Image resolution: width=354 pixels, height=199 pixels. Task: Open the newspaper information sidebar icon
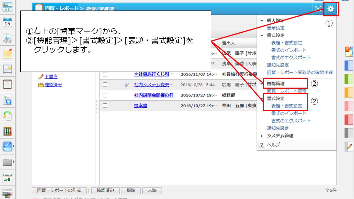(x=7, y=69)
